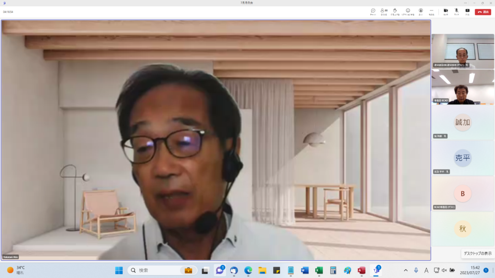
Task: Open Notepad from taskbar
Action: click(291, 270)
